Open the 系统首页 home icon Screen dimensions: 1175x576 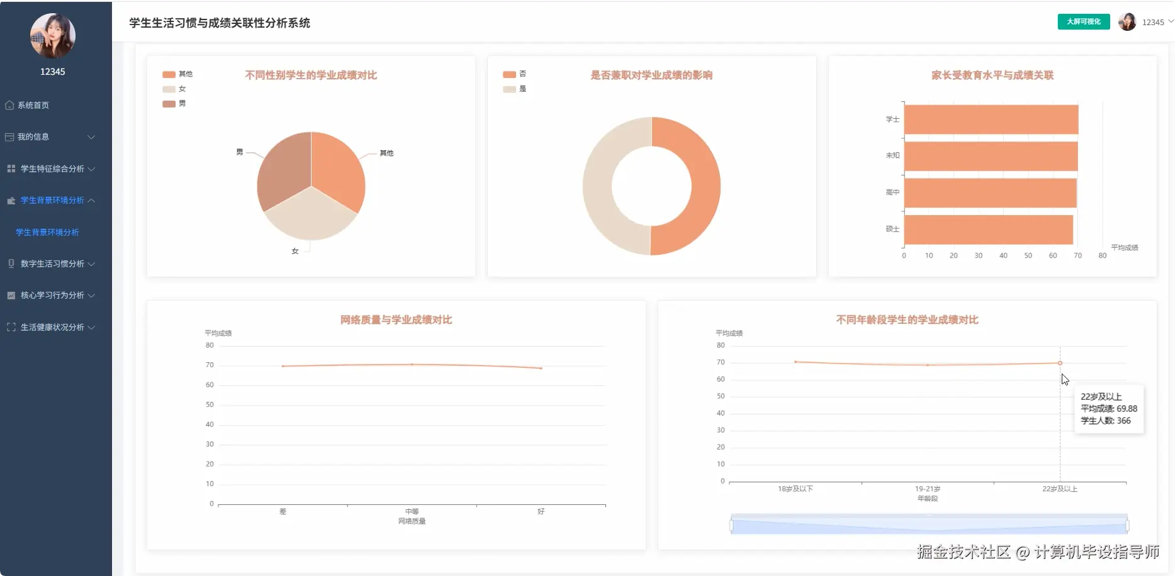9,105
